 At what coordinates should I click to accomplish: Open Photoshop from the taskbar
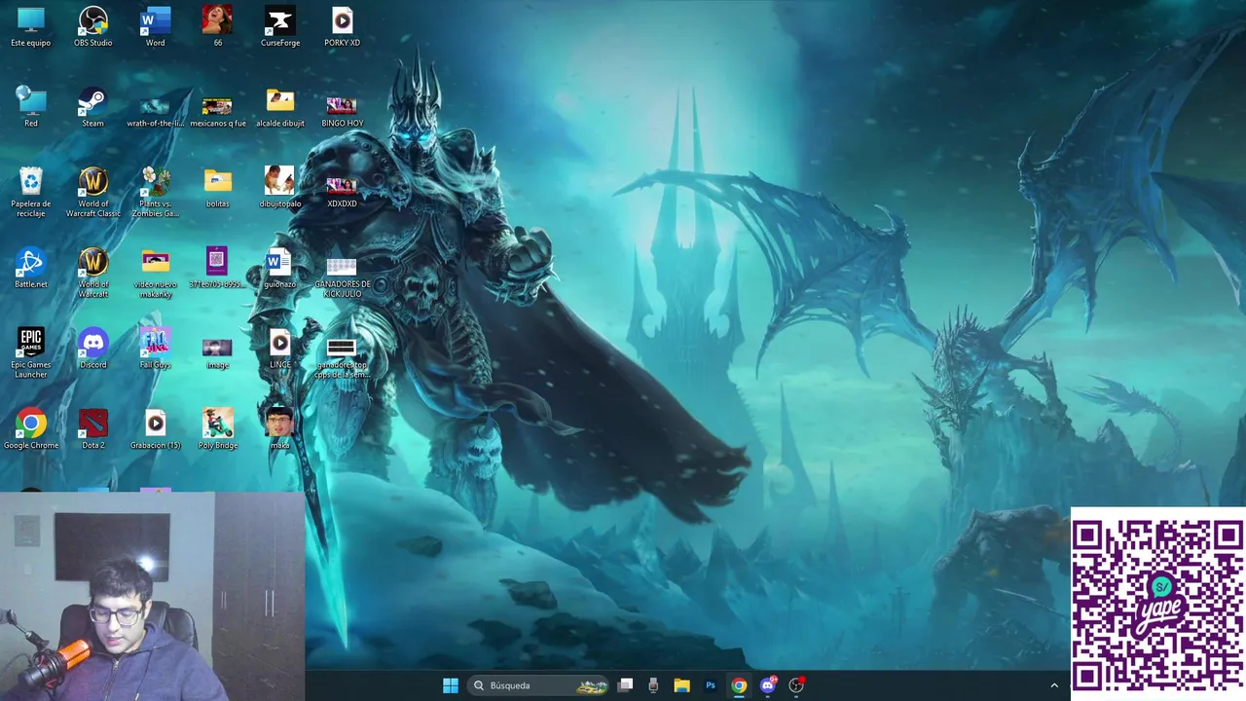coord(711,685)
